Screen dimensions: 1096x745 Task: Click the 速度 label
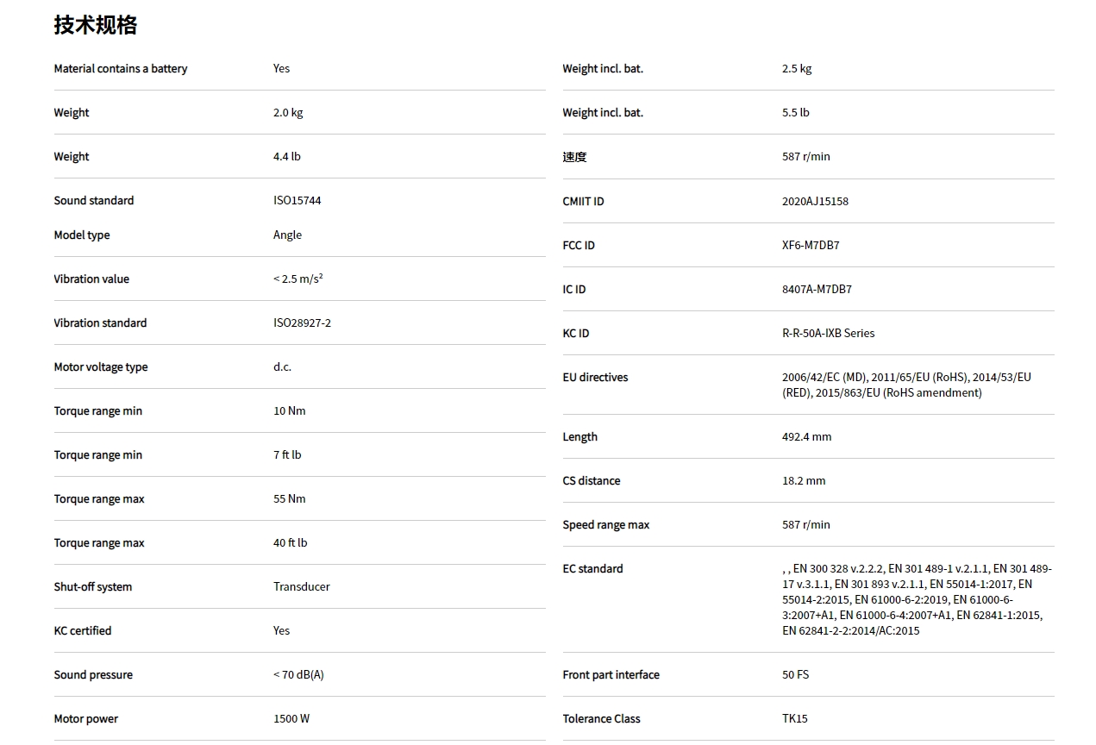coord(574,157)
